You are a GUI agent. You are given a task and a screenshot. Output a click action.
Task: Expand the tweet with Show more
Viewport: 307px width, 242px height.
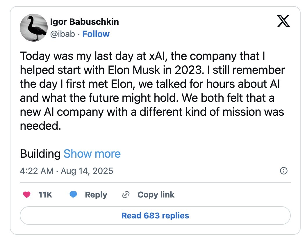pos(92,154)
